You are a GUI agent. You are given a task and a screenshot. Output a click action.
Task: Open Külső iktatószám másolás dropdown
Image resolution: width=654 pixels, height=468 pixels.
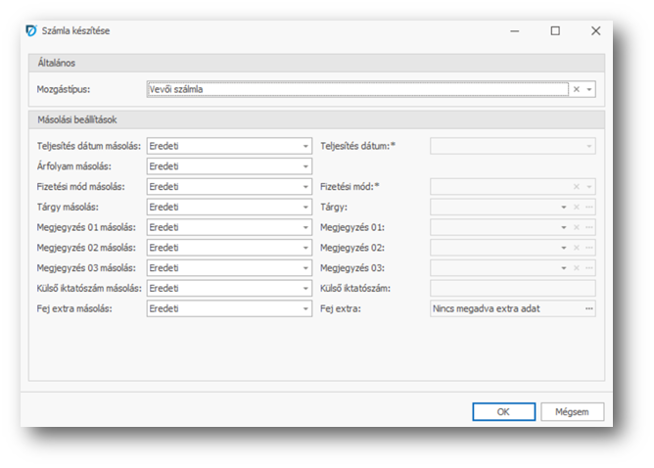[305, 288]
